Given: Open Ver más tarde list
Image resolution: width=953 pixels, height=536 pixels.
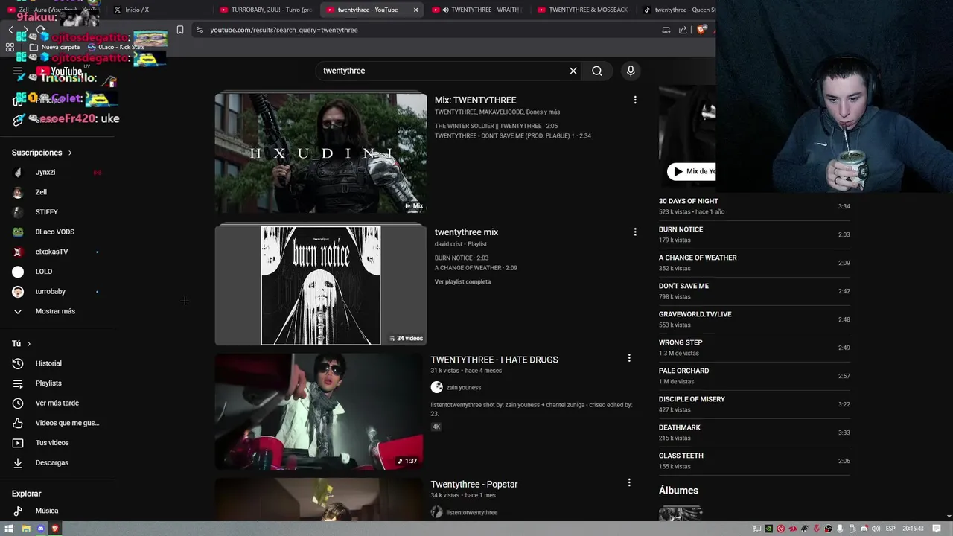Looking at the screenshot, I should (57, 403).
